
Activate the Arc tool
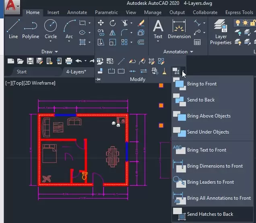[x=69, y=29]
